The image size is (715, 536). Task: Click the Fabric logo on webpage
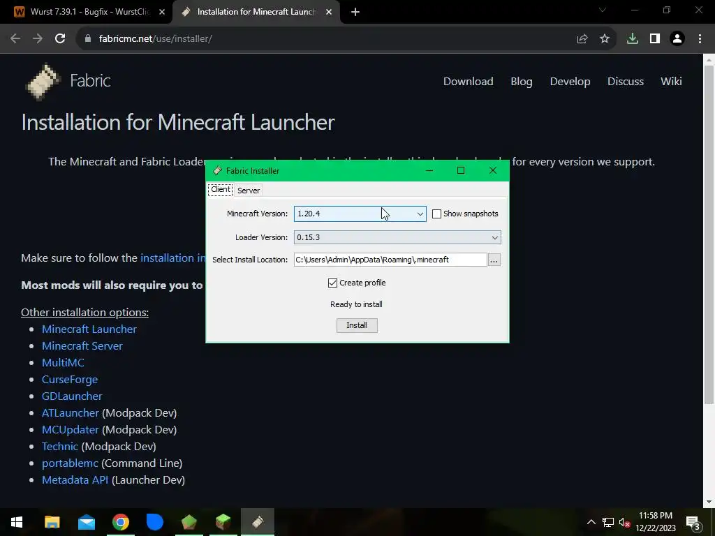[x=43, y=81]
